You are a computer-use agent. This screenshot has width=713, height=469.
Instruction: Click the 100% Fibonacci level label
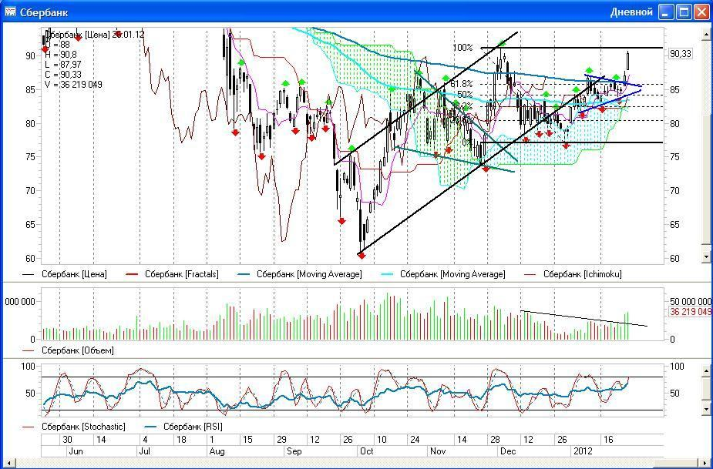[462, 48]
